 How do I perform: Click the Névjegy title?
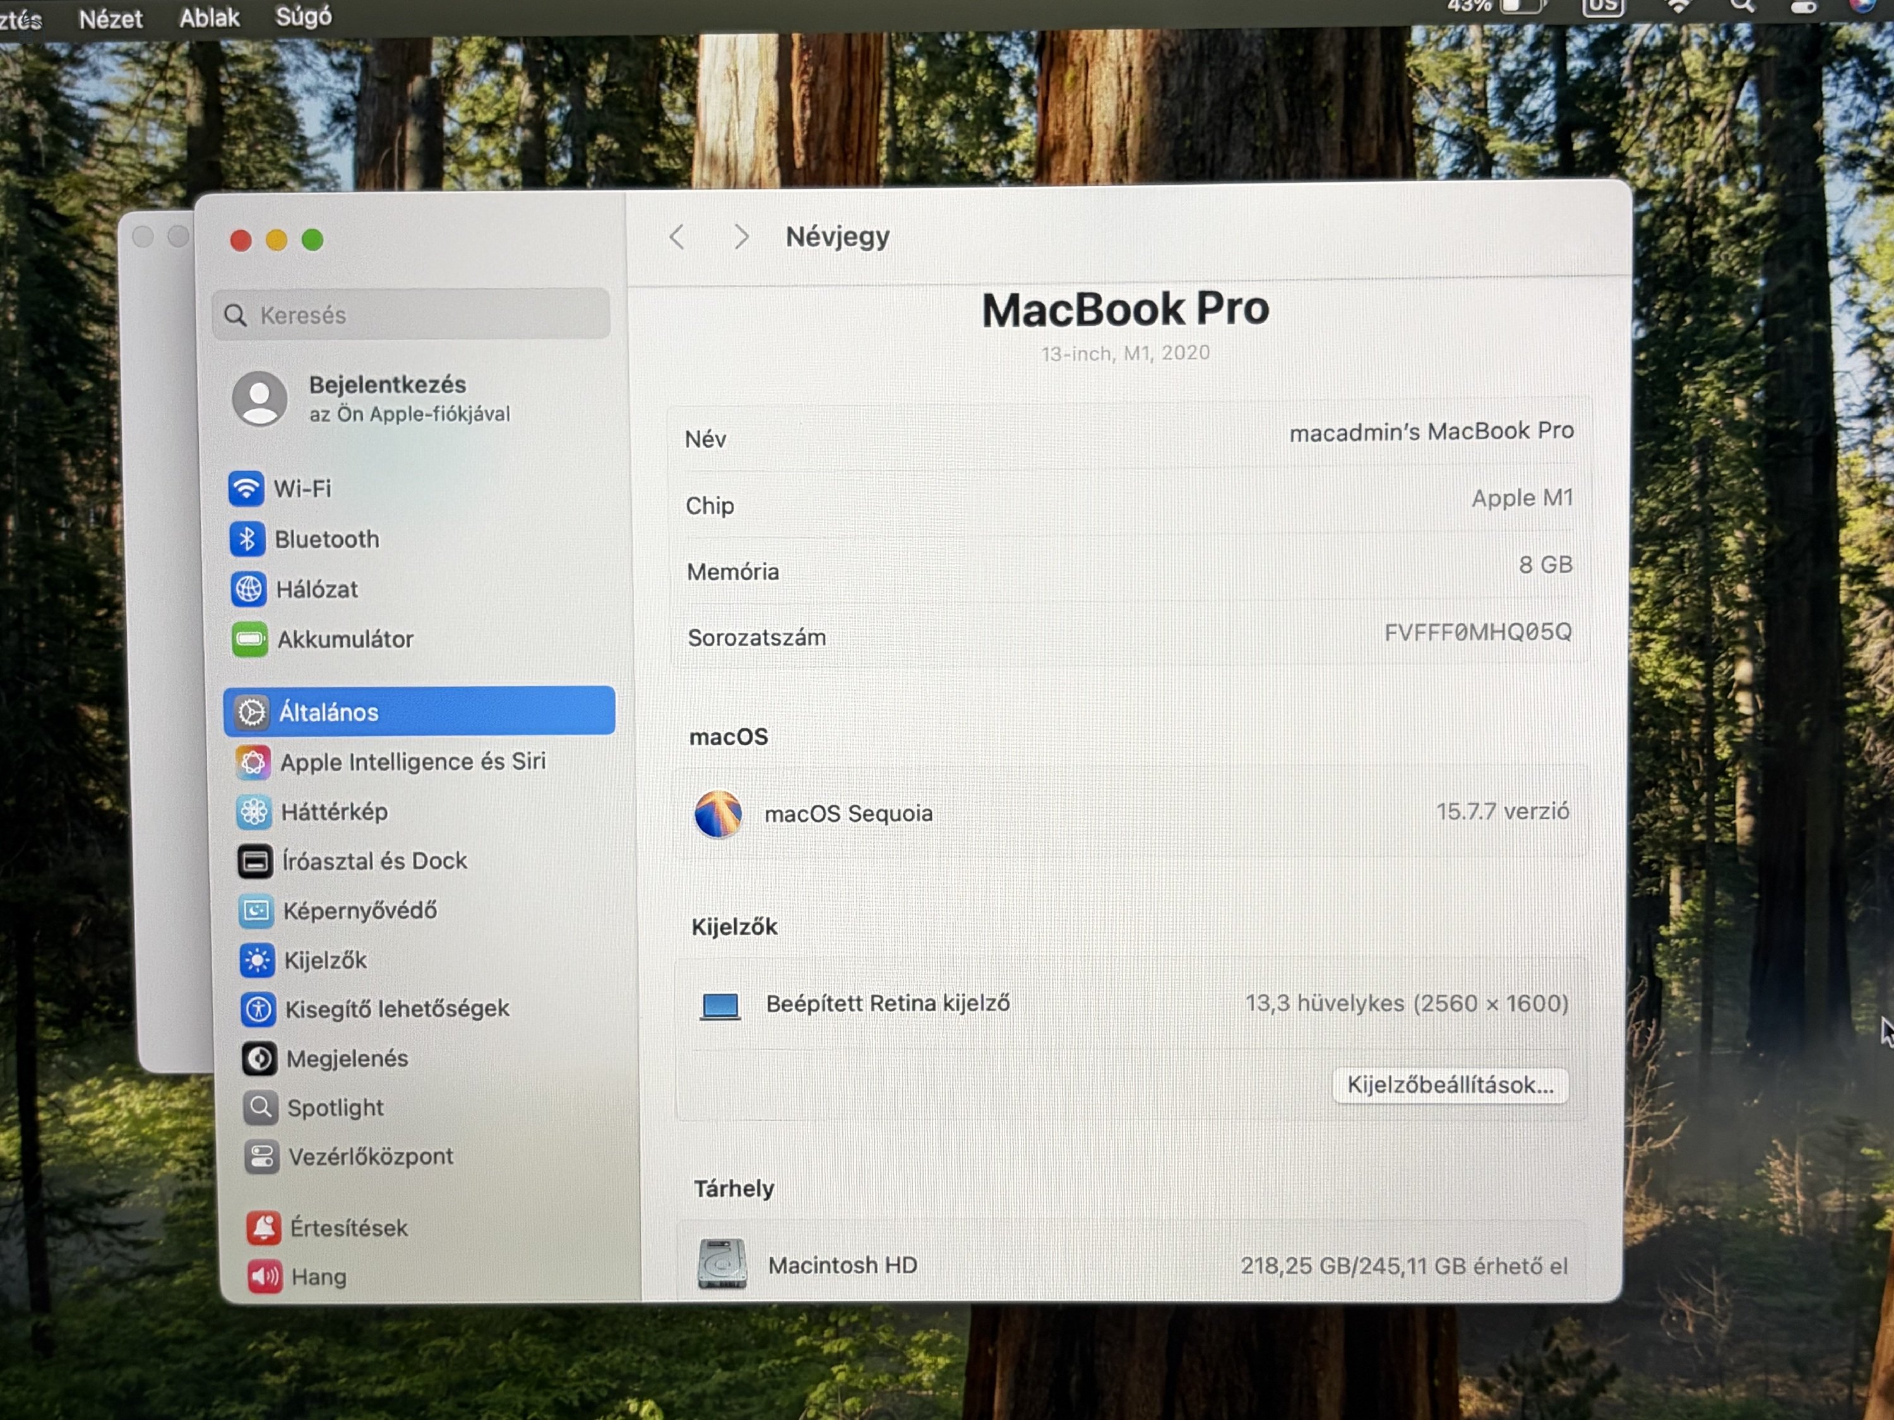837,236
